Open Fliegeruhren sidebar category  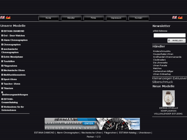point(10,66)
